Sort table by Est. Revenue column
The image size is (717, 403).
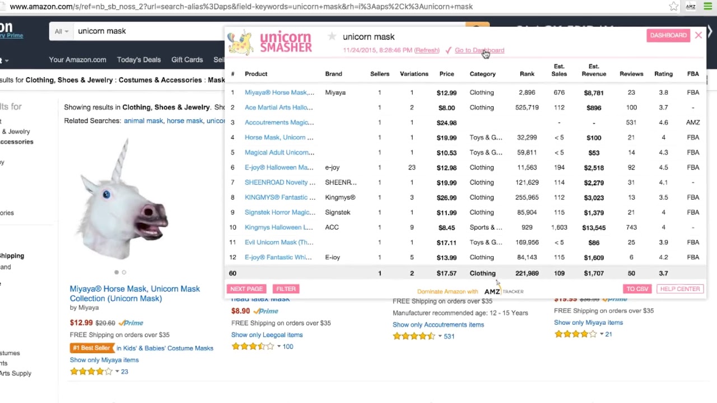pyautogui.click(x=594, y=70)
